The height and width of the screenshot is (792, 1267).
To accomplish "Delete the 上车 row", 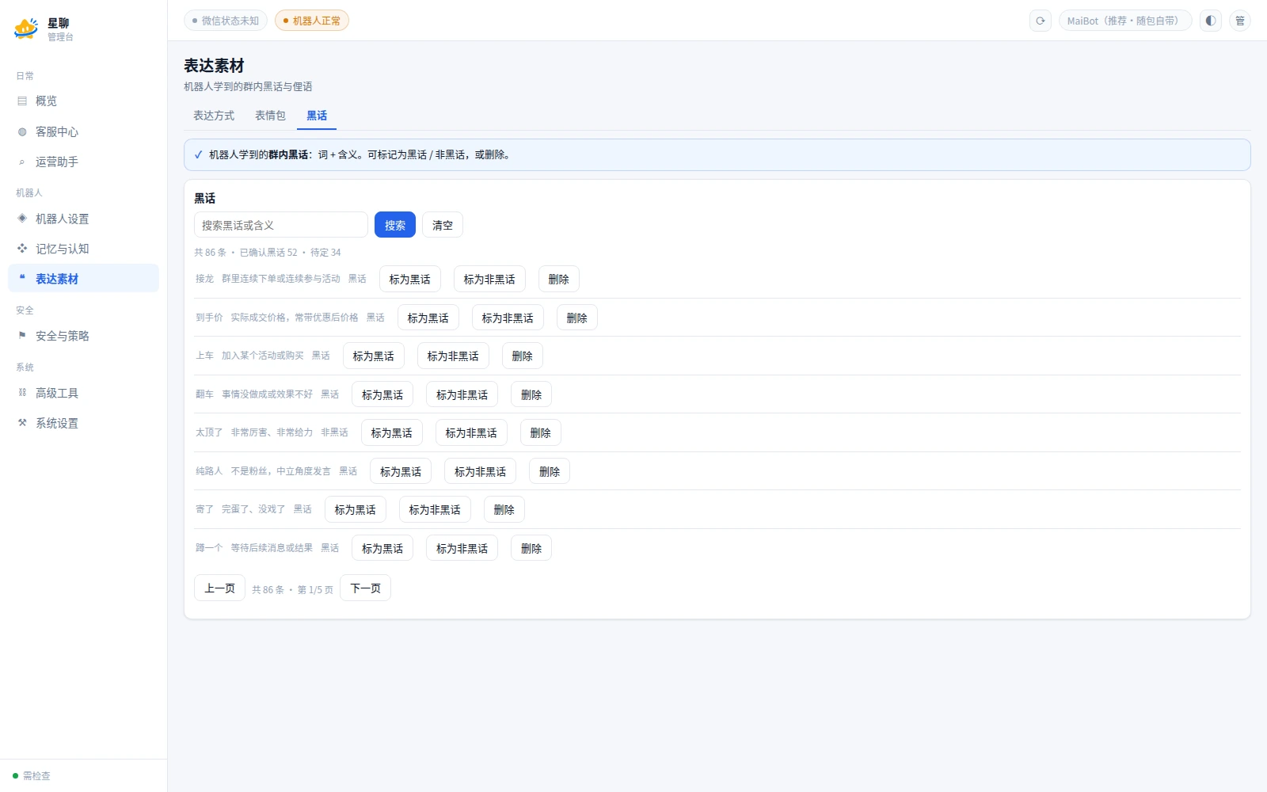I will click(x=523, y=356).
